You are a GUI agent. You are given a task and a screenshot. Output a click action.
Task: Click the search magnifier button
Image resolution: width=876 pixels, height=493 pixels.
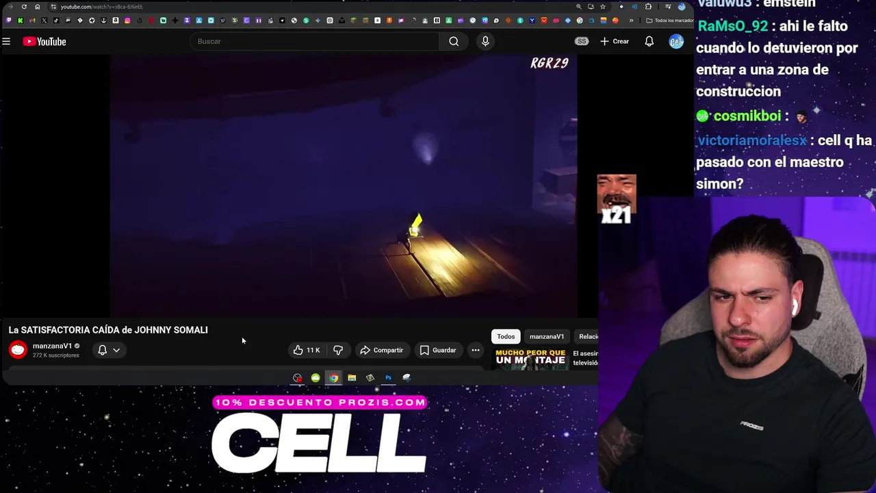coord(454,42)
